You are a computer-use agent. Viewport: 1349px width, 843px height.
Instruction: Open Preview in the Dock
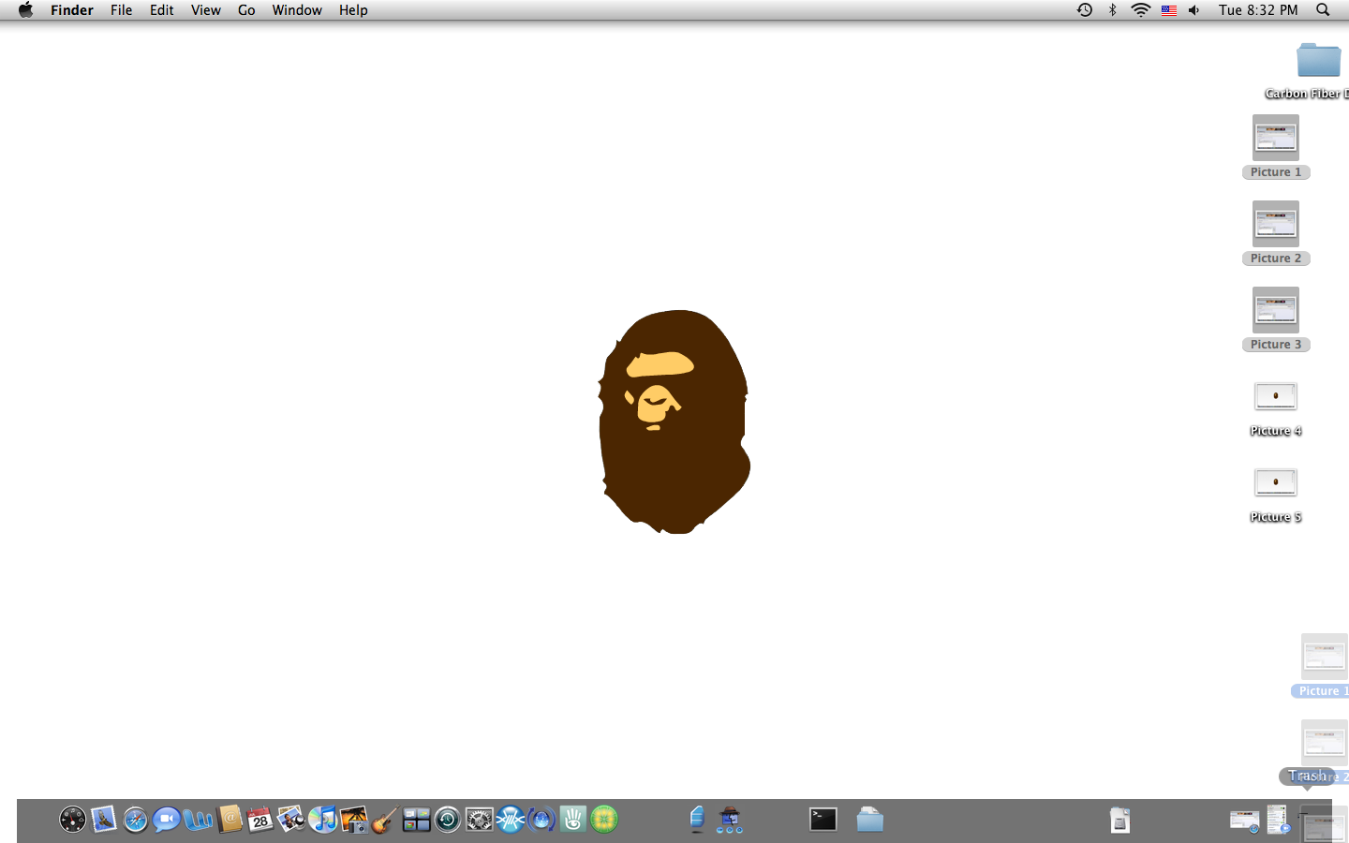point(291,820)
